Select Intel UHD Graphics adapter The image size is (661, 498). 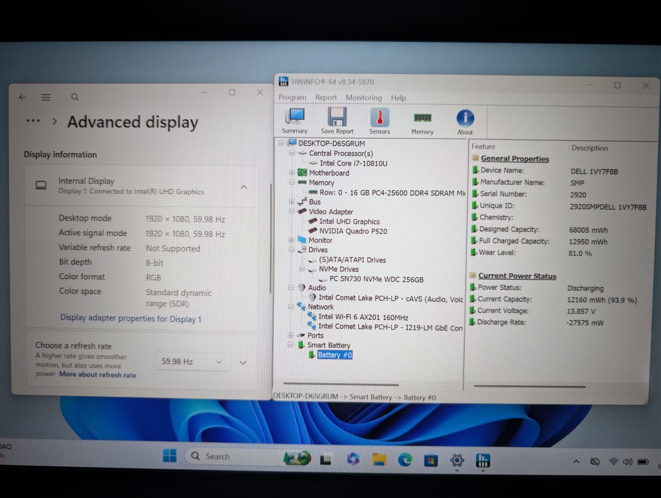pos(350,221)
